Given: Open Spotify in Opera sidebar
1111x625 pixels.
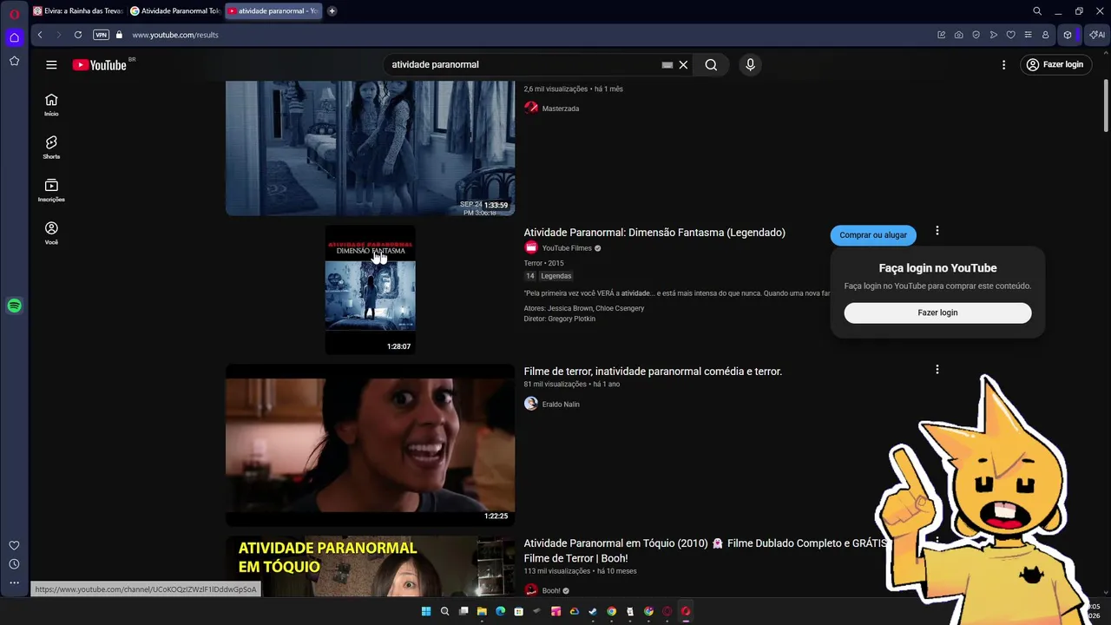Looking at the screenshot, I should [x=14, y=306].
